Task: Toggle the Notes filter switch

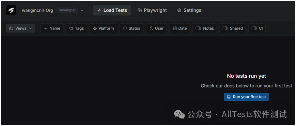Action: click(198, 28)
